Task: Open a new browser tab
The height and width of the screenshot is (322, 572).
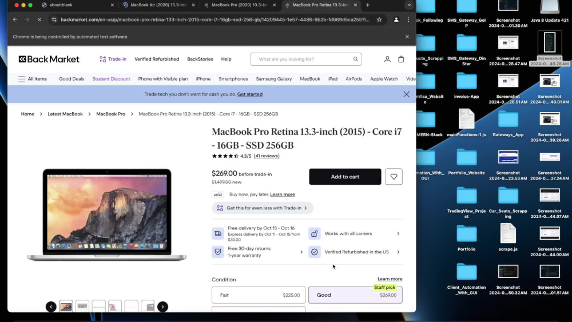Action: click(x=368, y=5)
